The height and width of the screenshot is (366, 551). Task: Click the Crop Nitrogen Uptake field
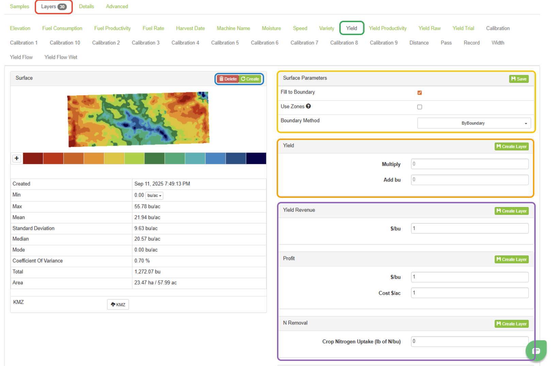coord(470,341)
